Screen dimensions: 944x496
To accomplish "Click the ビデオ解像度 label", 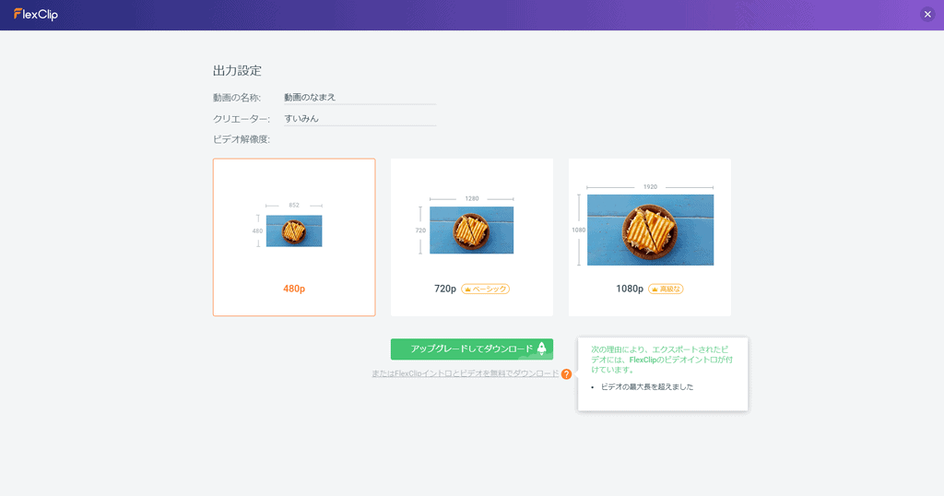I will point(242,139).
